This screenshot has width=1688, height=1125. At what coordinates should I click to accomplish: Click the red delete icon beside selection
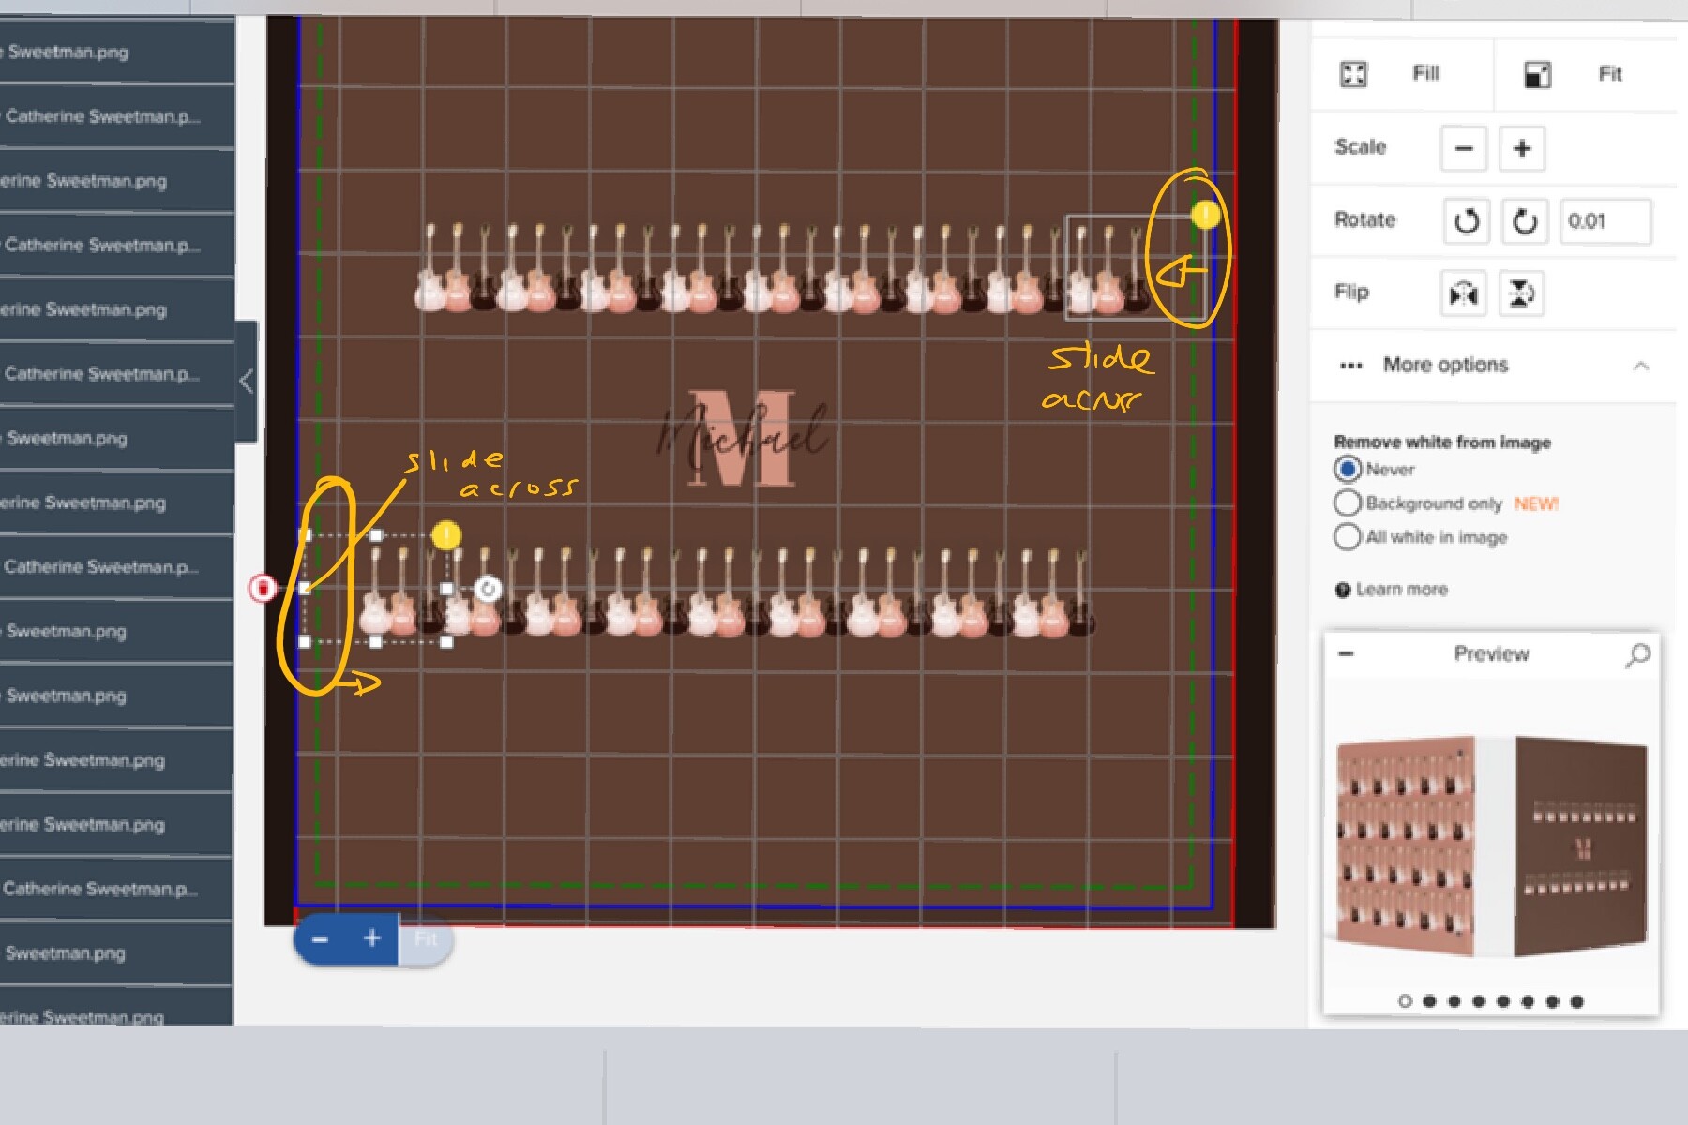pyautogui.click(x=264, y=588)
